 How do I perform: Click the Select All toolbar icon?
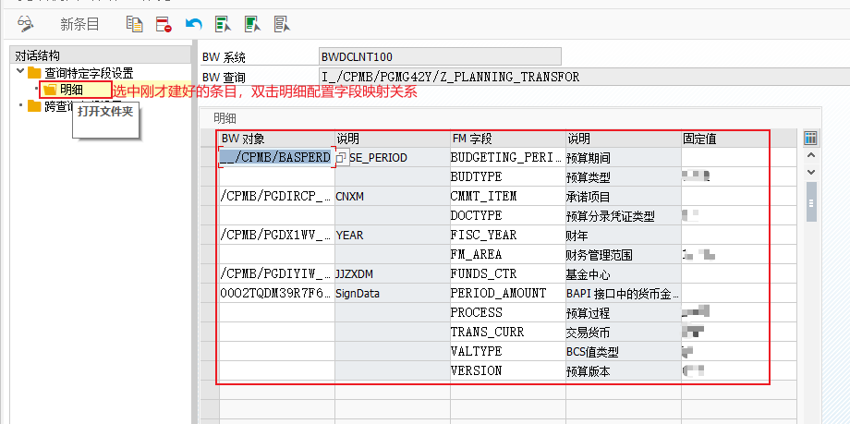click(223, 24)
